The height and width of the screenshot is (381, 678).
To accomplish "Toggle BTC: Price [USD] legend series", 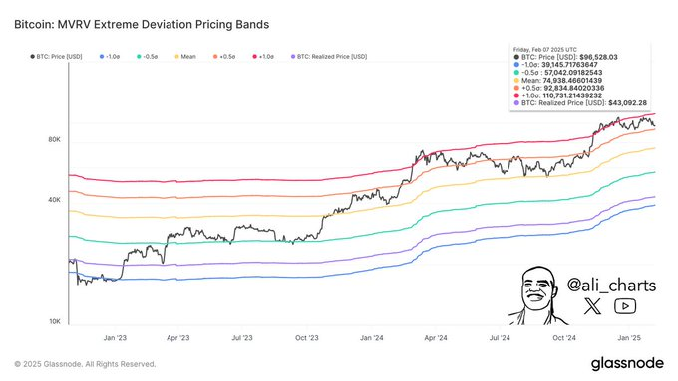I will 56,56.
